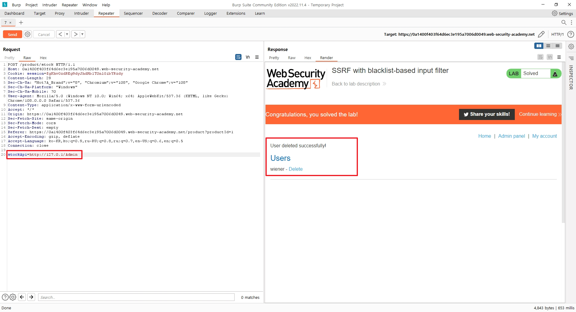Click the response pane vertical scrollbar
The width and height of the screenshot is (576, 312).
(563, 142)
